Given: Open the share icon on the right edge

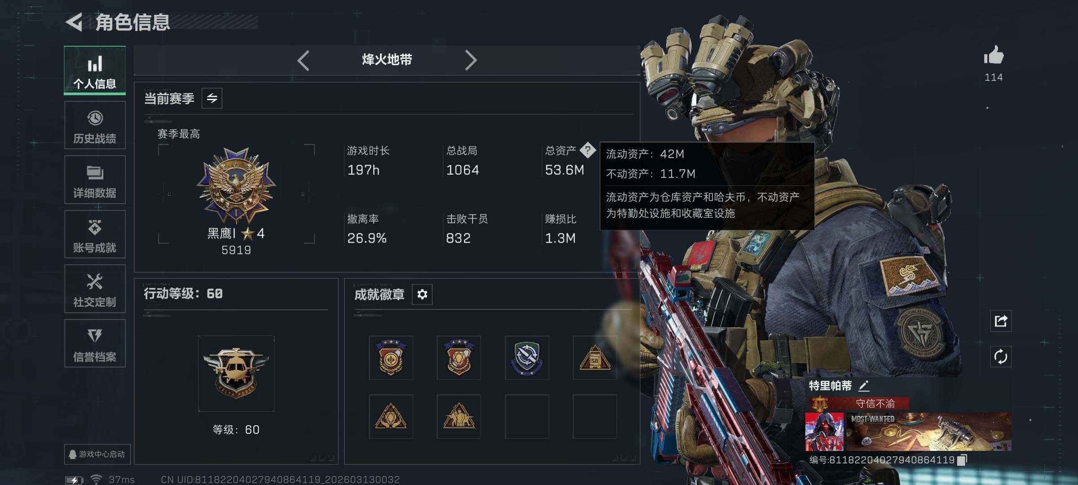Looking at the screenshot, I should 1001,321.
